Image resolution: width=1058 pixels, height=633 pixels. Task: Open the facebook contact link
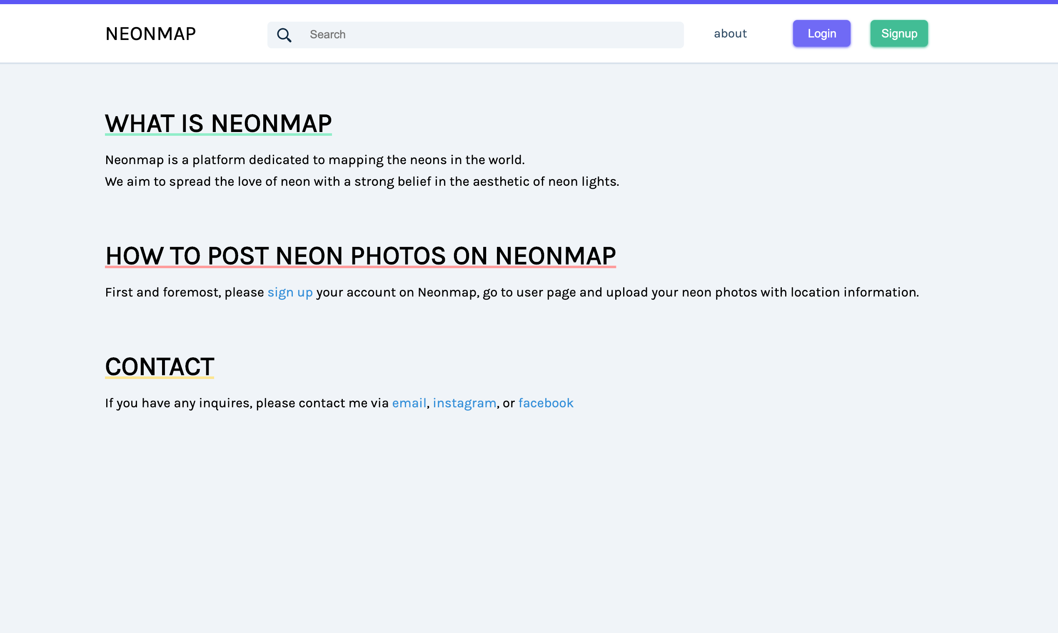546,403
